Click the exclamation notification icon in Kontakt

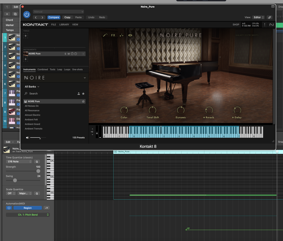pyautogui.click(x=265, y=25)
